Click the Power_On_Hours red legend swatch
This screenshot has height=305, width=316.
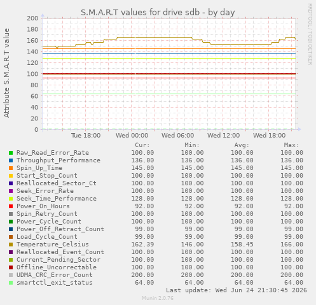coord(11,206)
